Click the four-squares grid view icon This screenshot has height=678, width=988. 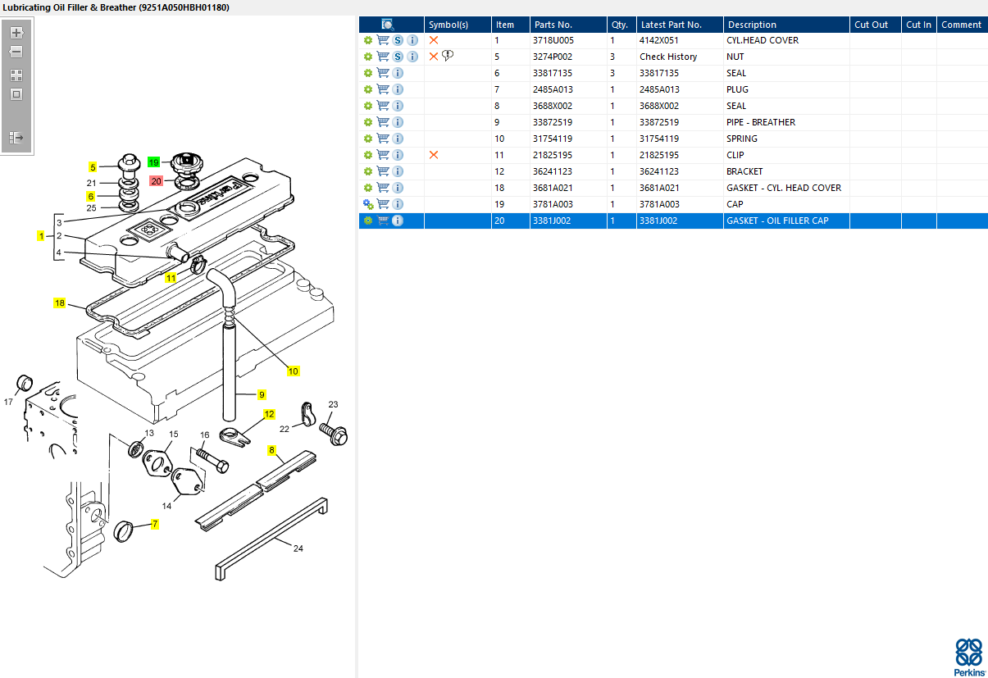click(x=16, y=75)
